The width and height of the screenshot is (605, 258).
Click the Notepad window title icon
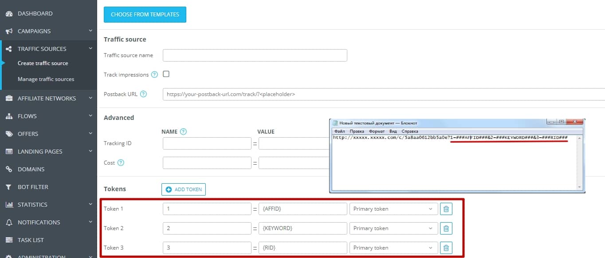pyautogui.click(x=335, y=123)
